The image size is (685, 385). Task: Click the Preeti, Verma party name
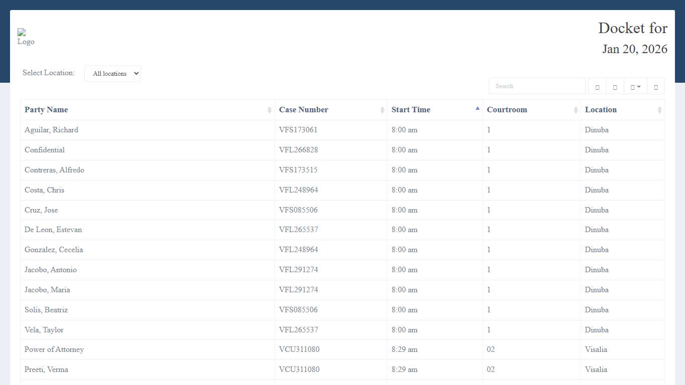pos(46,369)
